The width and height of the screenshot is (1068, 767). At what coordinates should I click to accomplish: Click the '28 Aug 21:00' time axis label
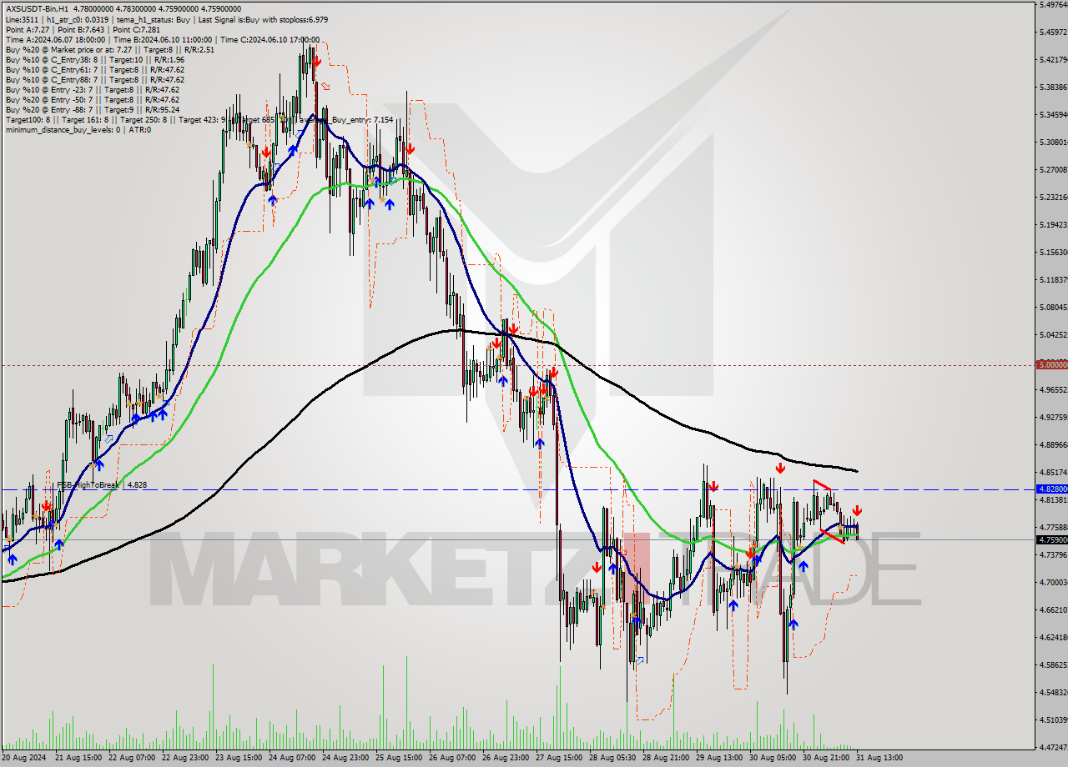[667, 757]
